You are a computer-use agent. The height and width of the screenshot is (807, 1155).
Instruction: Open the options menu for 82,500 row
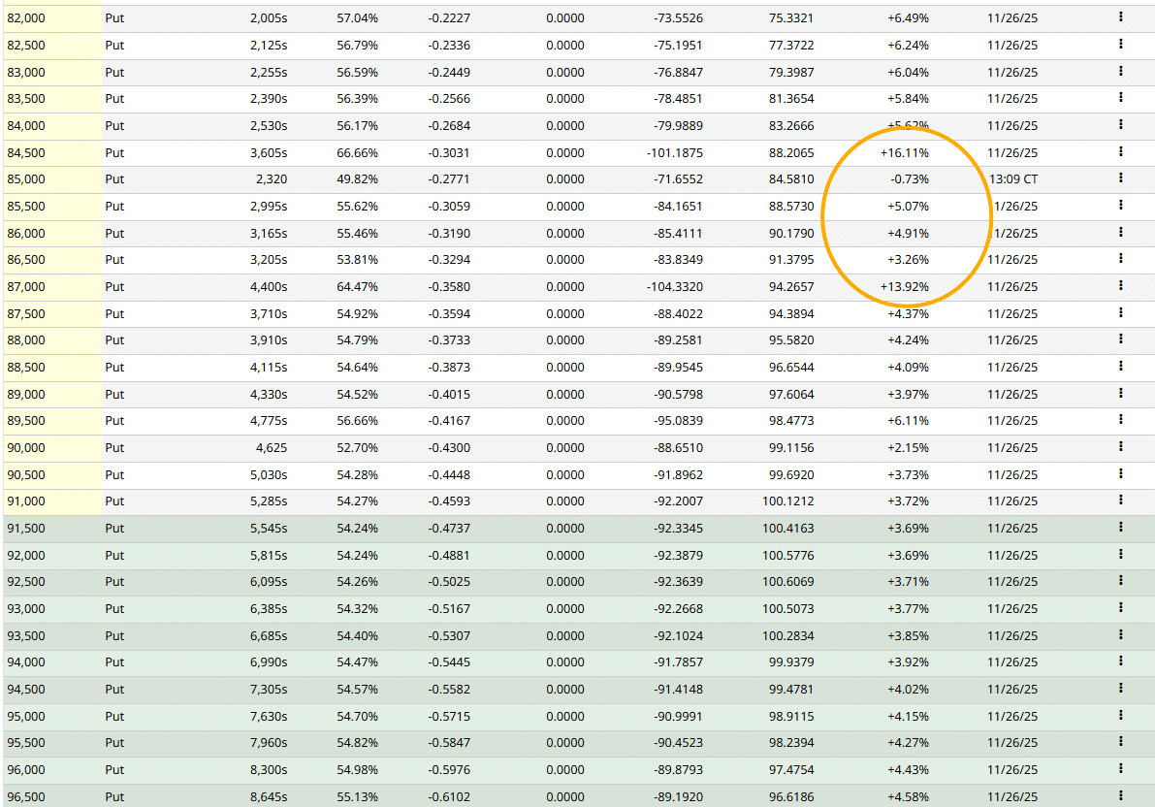[x=1120, y=45]
